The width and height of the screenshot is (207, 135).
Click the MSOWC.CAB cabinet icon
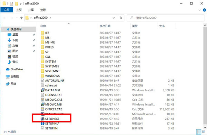point(42,99)
